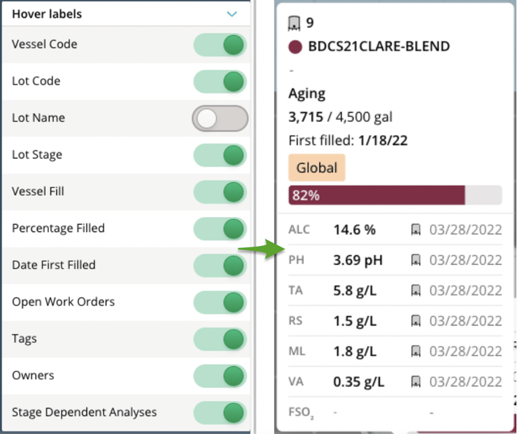Disable the Tags hover label toggle

220,339
